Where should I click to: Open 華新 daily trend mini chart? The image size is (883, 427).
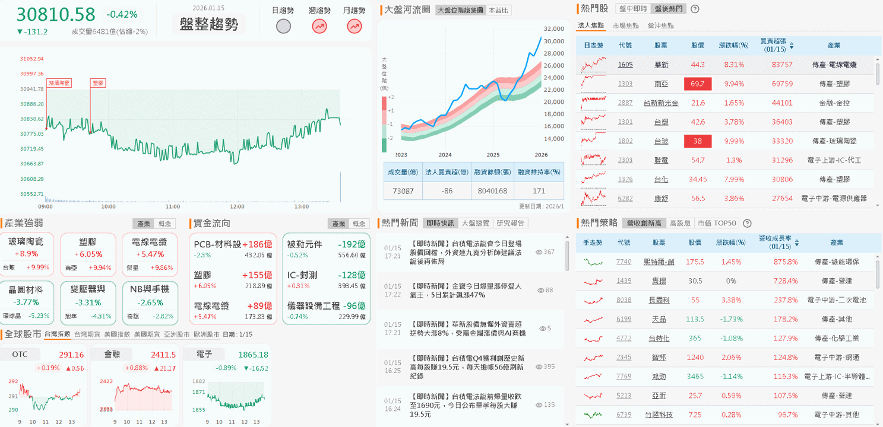[x=594, y=64]
